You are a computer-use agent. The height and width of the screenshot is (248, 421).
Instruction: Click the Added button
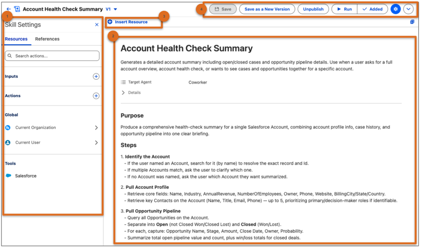373,9
